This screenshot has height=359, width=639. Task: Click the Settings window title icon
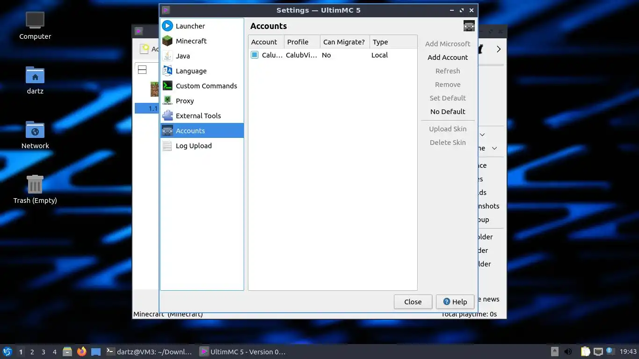166,10
